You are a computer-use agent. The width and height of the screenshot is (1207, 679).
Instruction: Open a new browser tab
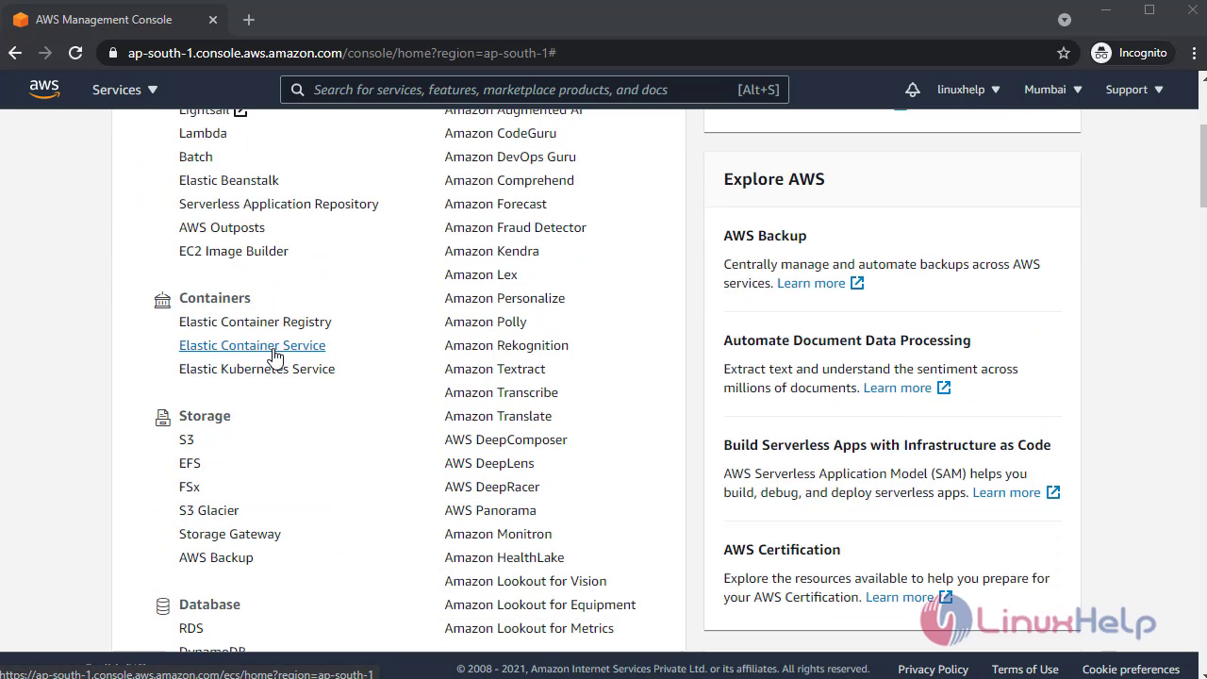249,20
